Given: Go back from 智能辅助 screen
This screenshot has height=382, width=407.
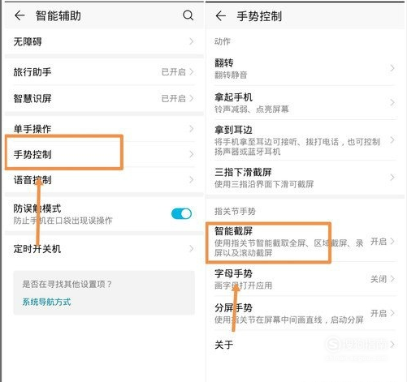Looking at the screenshot, I should click(x=19, y=15).
